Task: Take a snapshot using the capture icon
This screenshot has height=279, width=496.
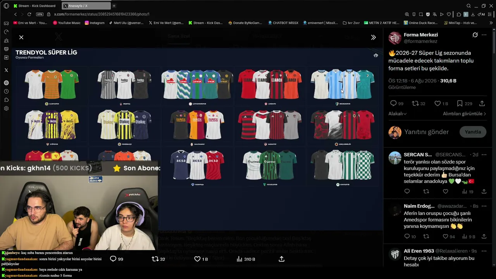Action: coord(421,14)
